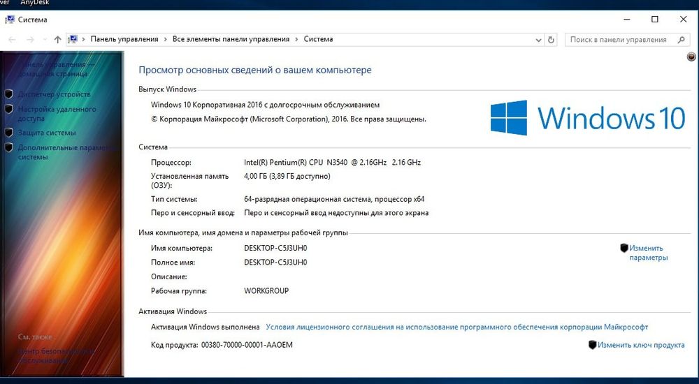Click 'Изменить параметры' link
The image size is (699, 384).
[x=648, y=253]
